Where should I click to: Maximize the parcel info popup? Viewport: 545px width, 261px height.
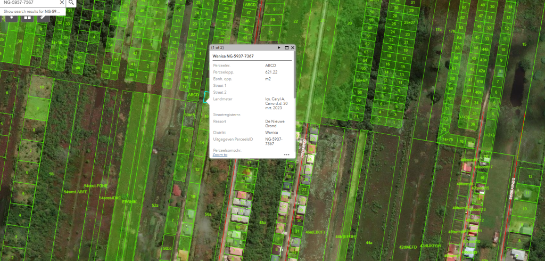pyautogui.click(x=286, y=48)
